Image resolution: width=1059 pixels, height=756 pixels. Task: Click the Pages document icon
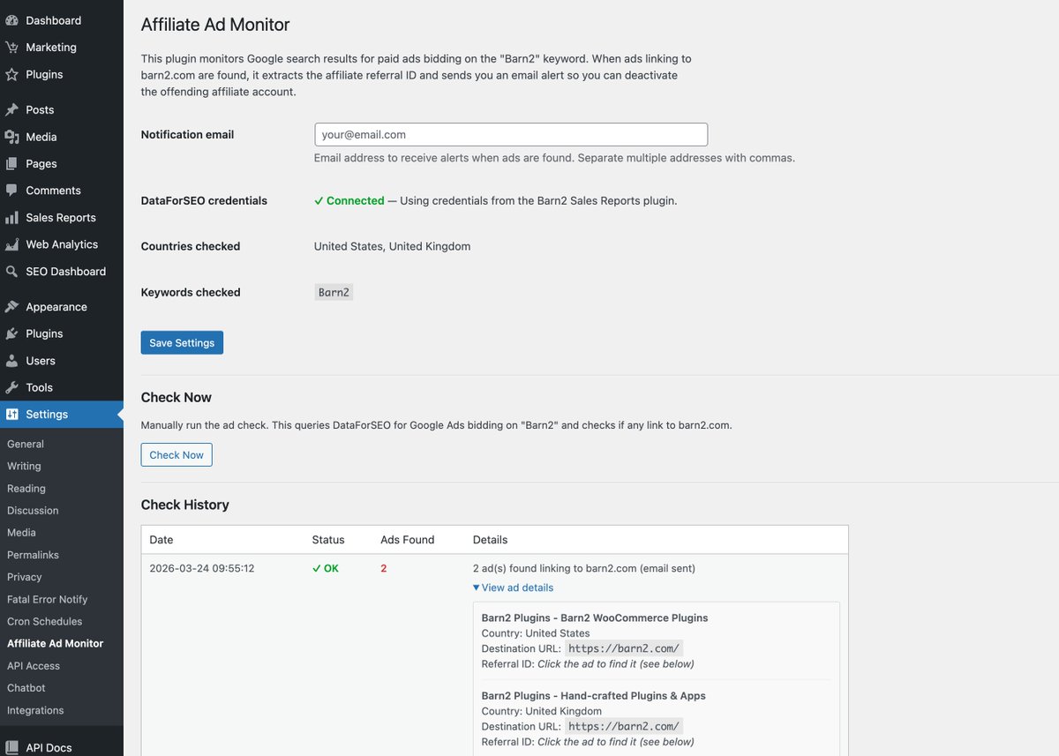pos(11,163)
